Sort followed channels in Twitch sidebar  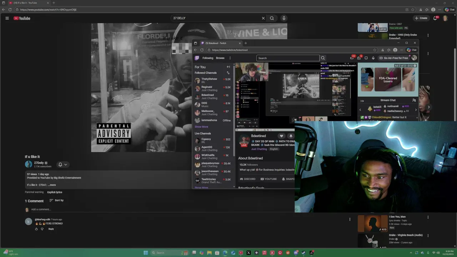(x=228, y=73)
